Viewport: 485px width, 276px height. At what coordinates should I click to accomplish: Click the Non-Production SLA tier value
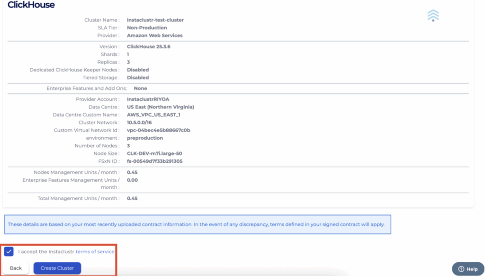(x=147, y=28)
